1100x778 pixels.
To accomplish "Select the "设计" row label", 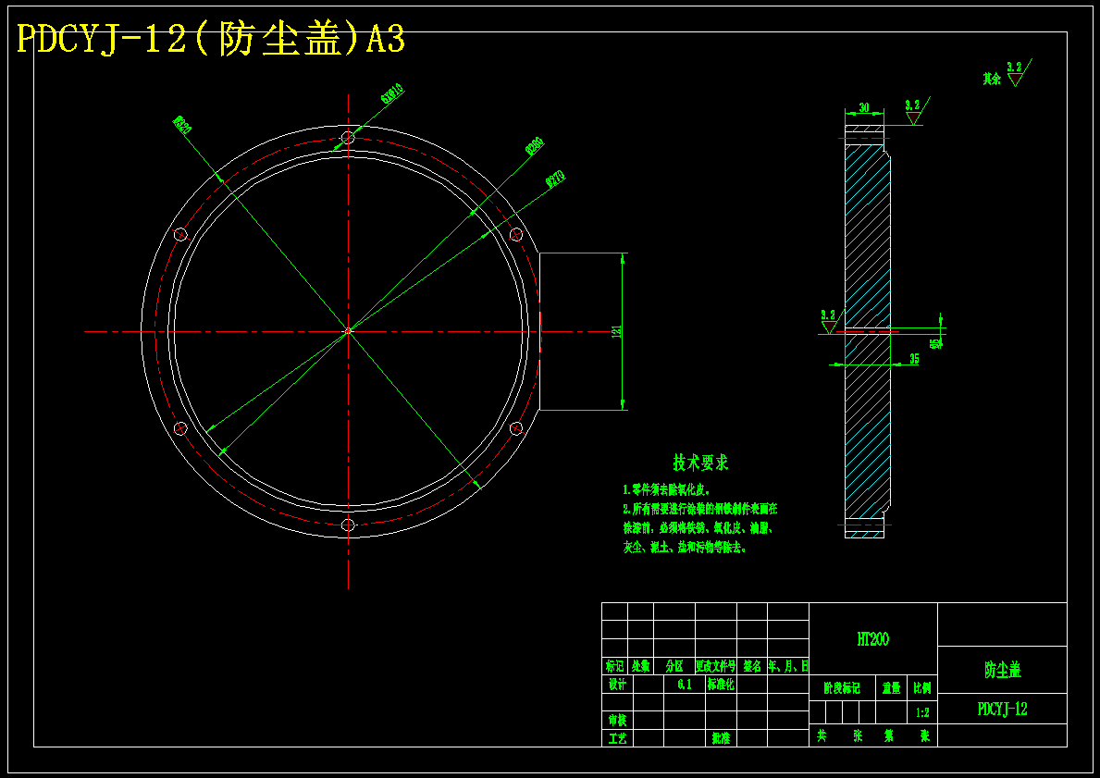I will pos(617,684).
